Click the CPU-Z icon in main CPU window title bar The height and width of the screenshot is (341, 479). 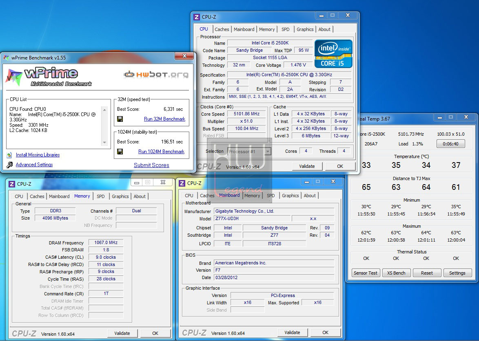click(197, 17)
